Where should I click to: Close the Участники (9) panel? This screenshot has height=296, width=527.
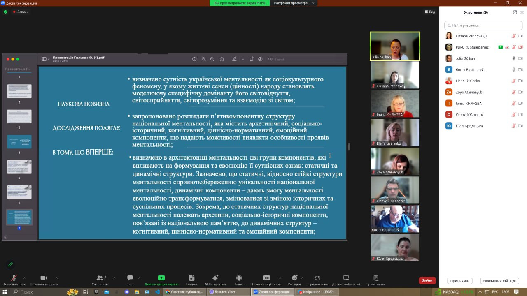[522, 12]
